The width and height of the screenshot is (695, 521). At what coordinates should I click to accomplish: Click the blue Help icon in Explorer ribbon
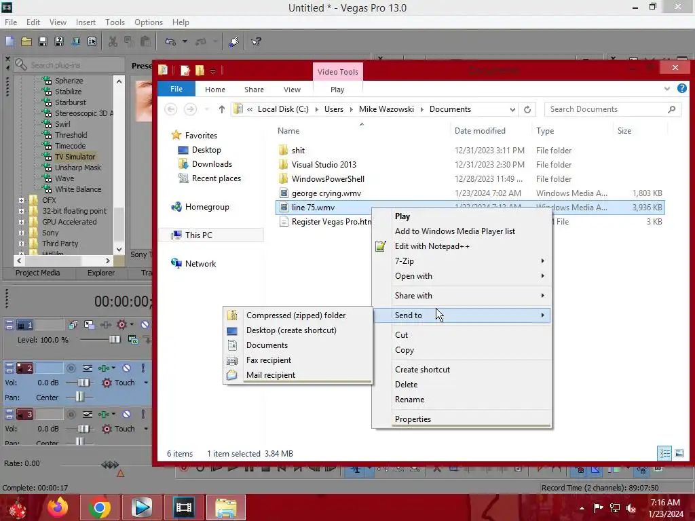(x=682, y=89)
